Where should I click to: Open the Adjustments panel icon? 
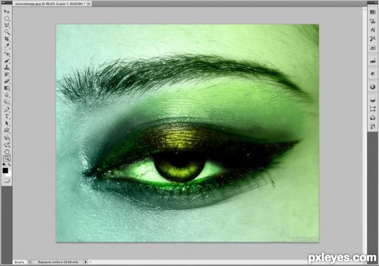point(373,74)
